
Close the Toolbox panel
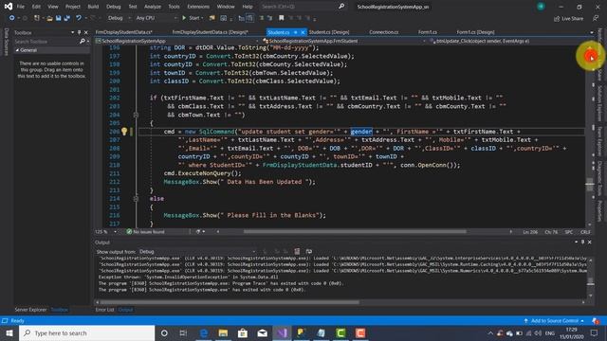click(x=86, y=32)
